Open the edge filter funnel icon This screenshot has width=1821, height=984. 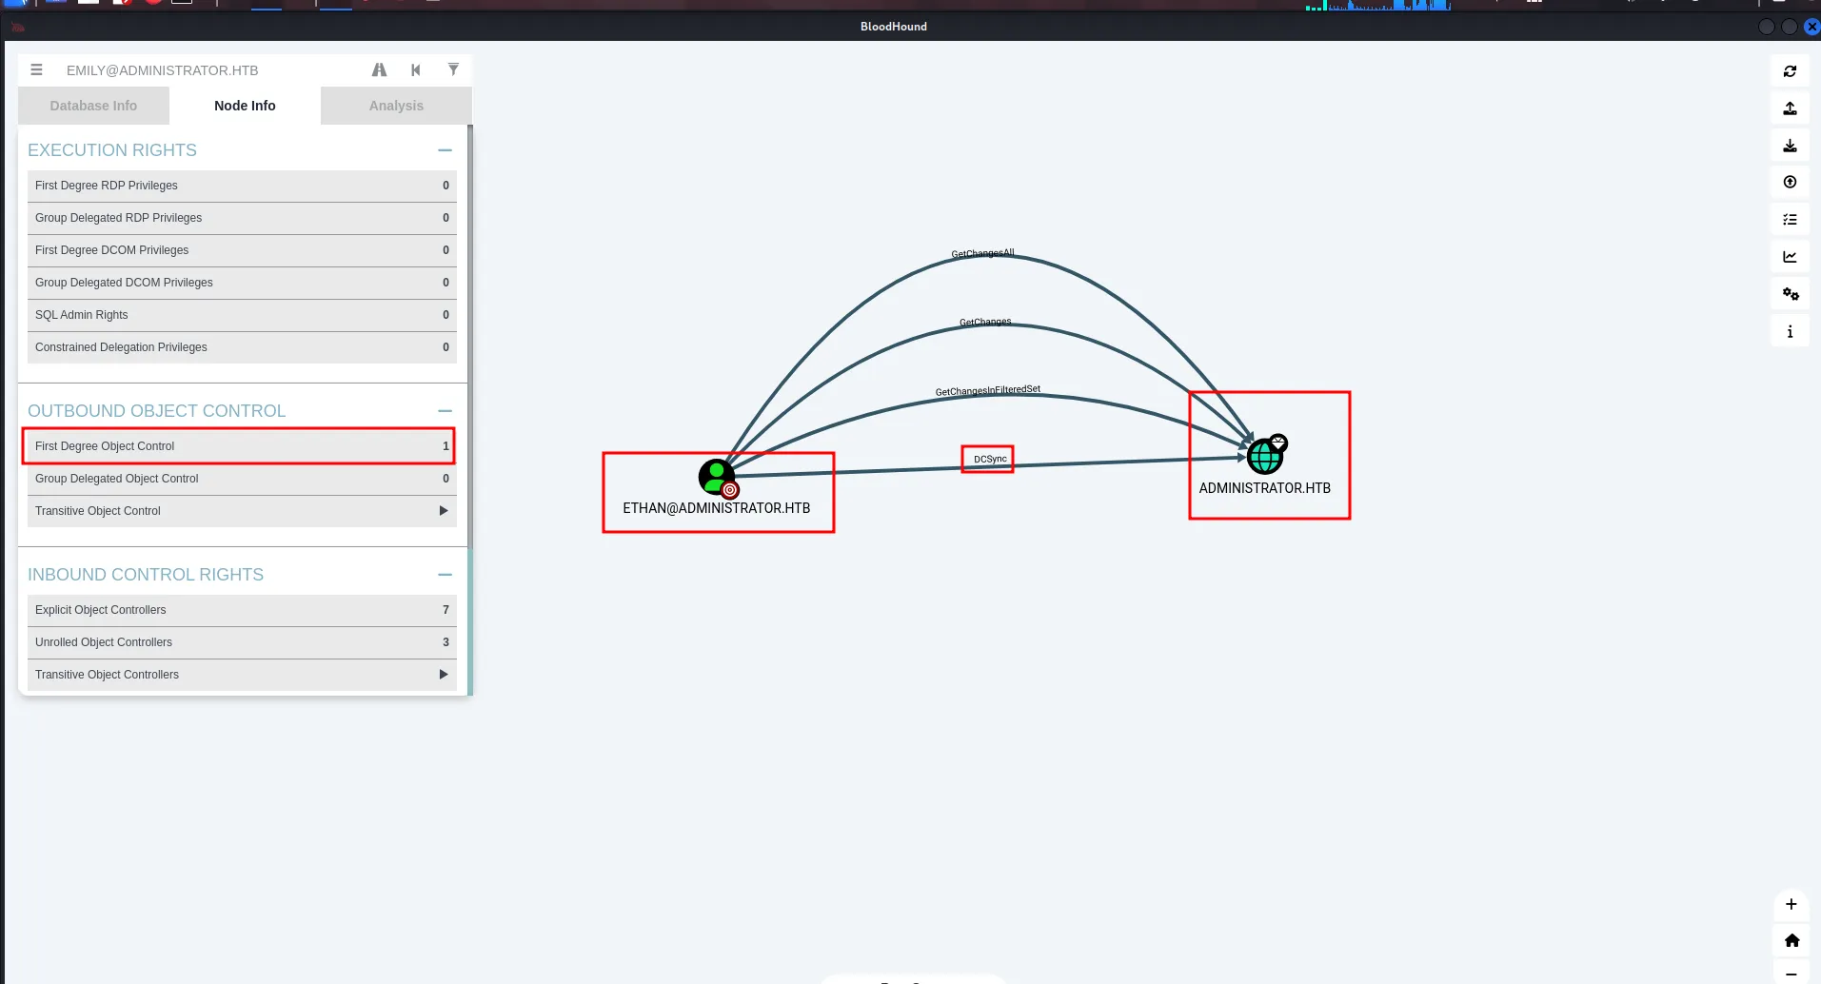tap(453, 69)
